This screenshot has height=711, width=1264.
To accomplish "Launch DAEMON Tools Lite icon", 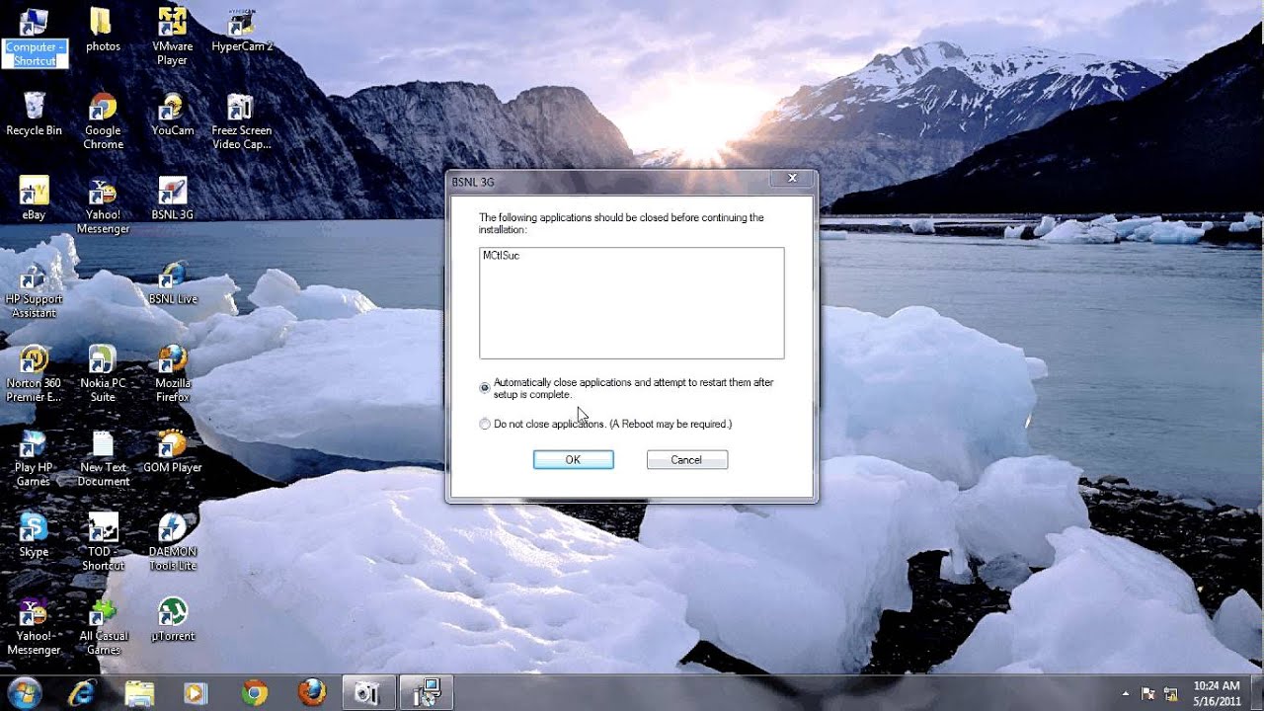I will point(172,542).
